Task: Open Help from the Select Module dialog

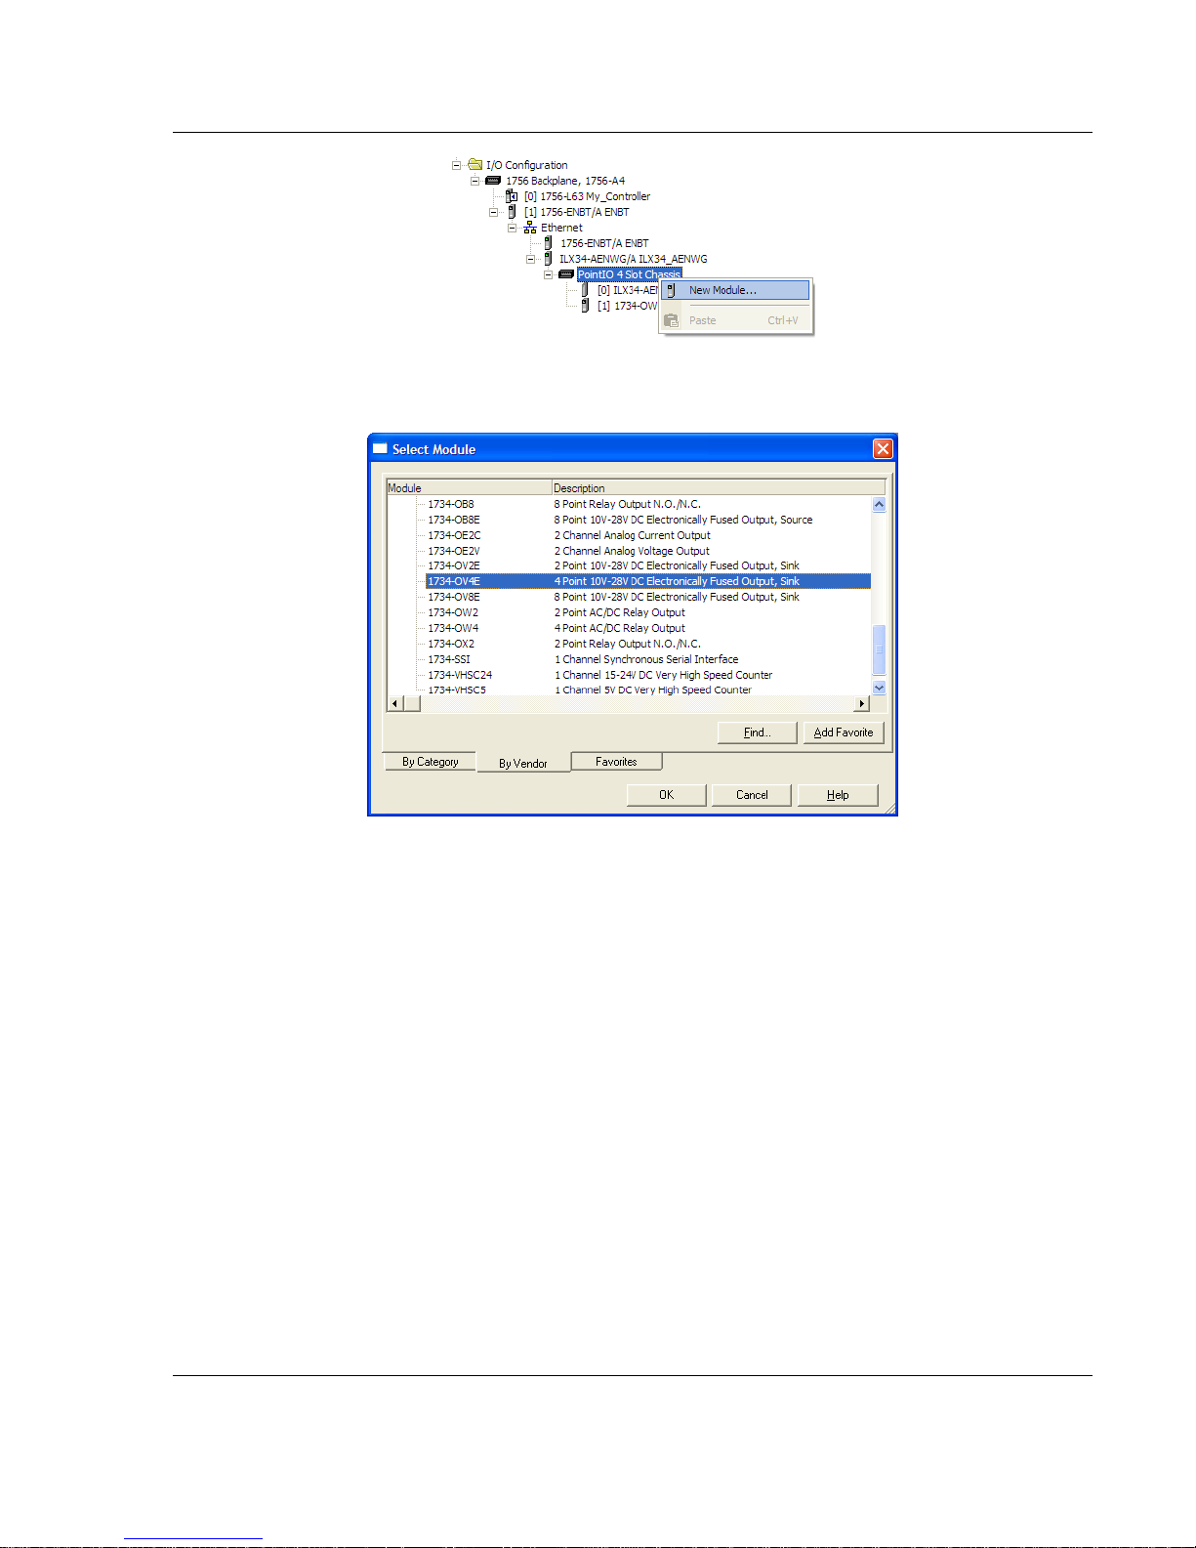Action: [x=838, y=795]
